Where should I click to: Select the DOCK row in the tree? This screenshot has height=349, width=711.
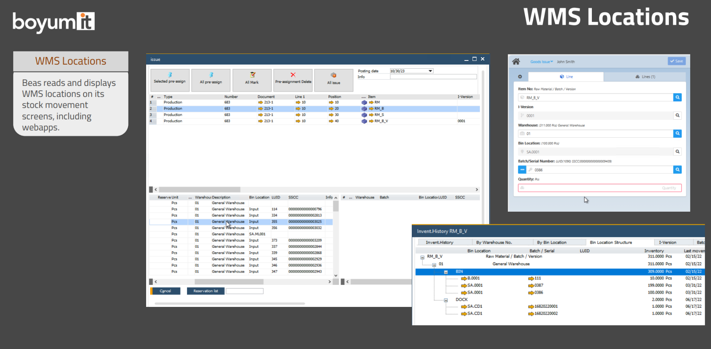click(x=560, y=300)
